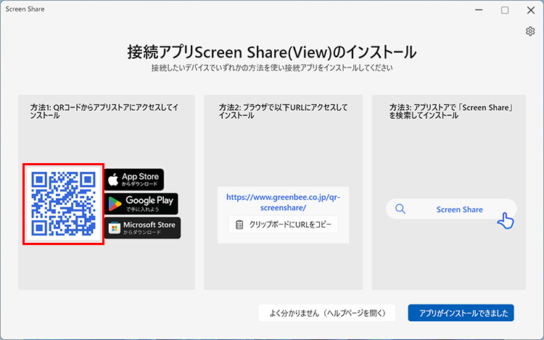Click the pointing hand cursor icon
The image size is (544, 340).
coord(506,220)
